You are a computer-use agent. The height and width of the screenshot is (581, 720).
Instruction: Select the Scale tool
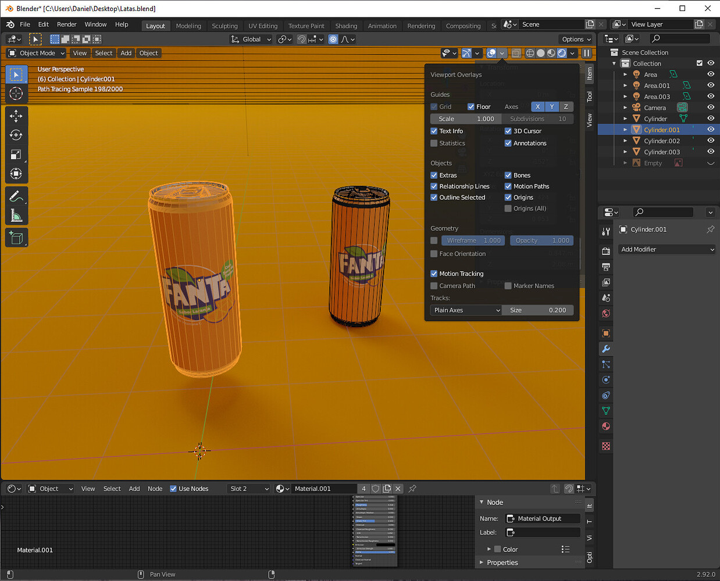coord(16,155)
